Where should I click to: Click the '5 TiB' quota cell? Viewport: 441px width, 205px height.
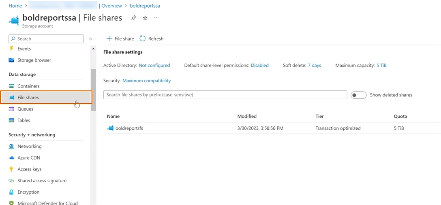click(x=399, y=128)
